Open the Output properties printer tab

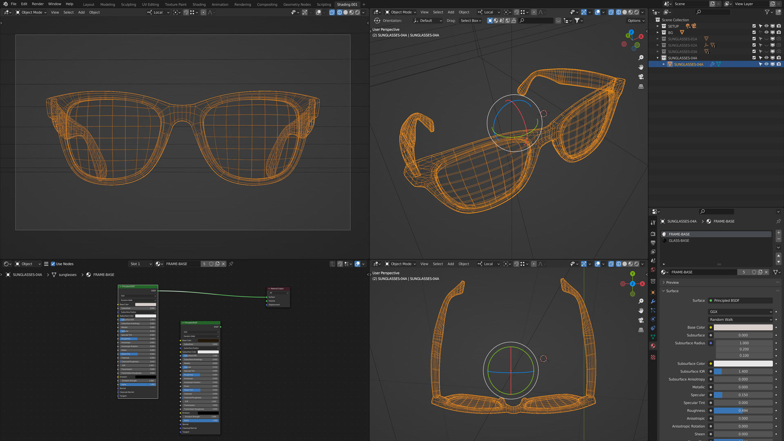pyautogui.click(x=653, y=243)
